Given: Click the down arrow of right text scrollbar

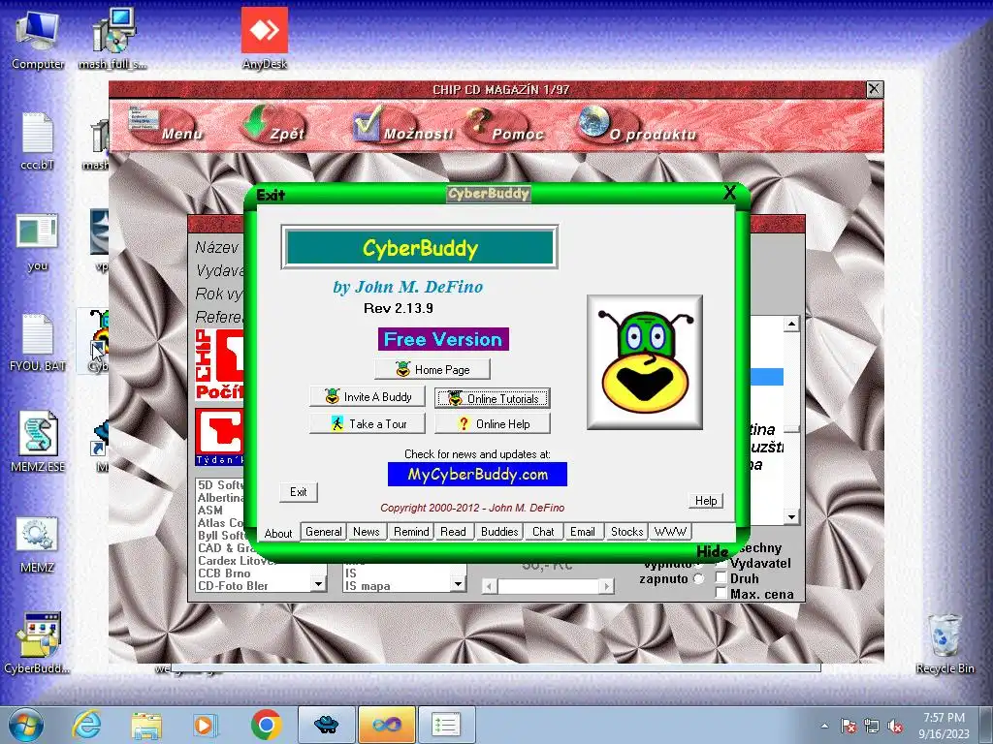Looking at the screenshot, I should 791,517.
